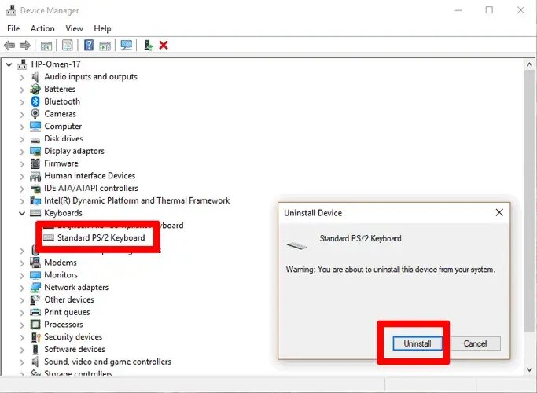Click the Human Interface Devices icon
The image size is (537, 393).
click(x=35, y=176)
